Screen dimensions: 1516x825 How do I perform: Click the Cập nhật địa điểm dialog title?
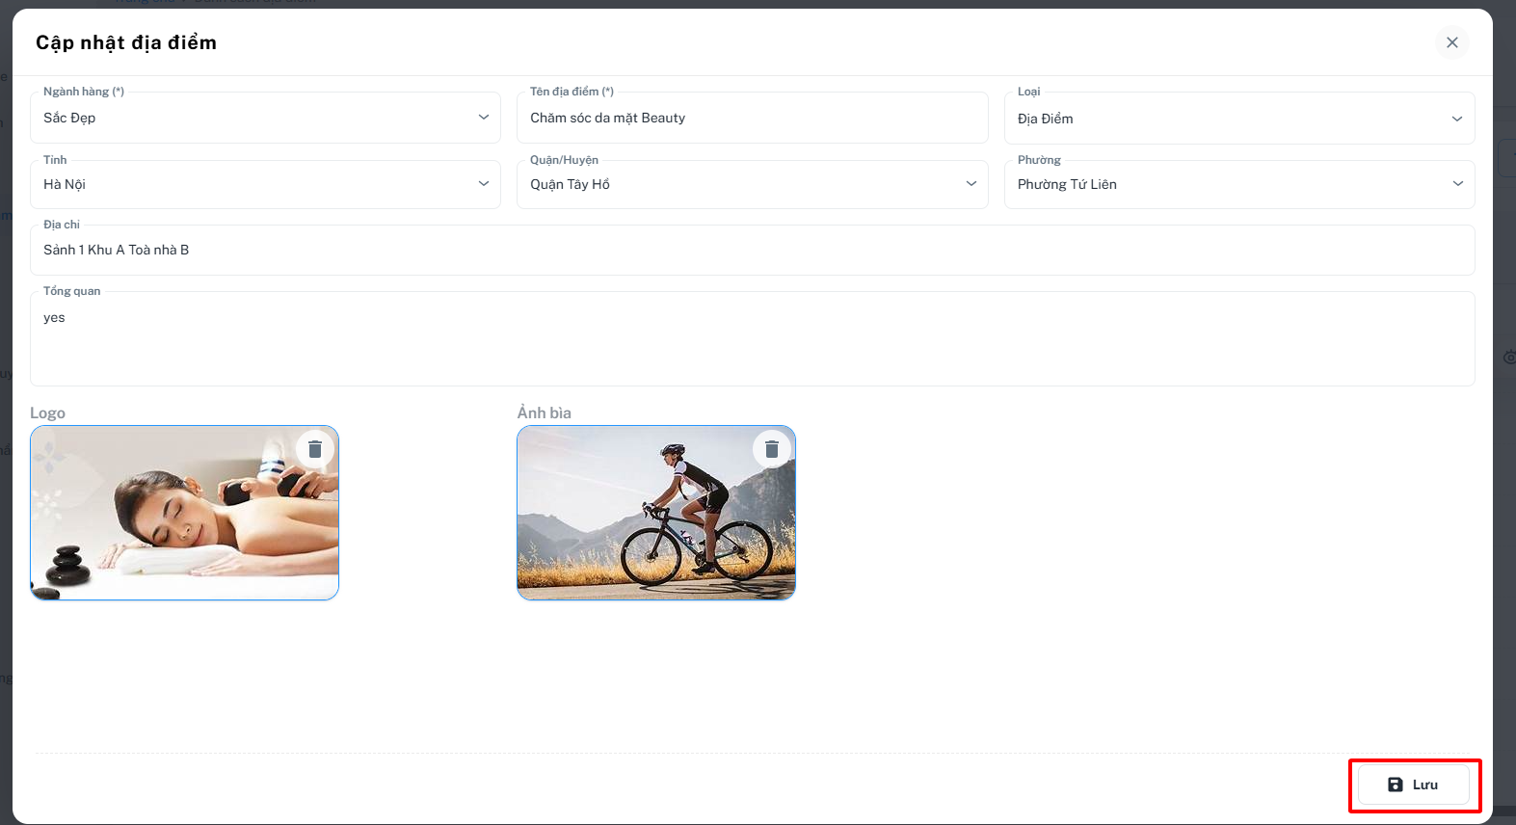[x=126, y=42]
